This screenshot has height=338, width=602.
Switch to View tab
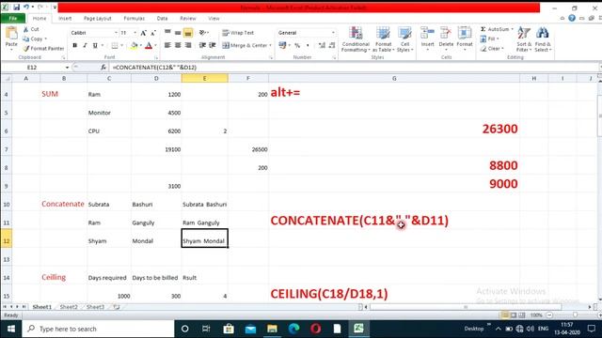[x=214, y=19]
